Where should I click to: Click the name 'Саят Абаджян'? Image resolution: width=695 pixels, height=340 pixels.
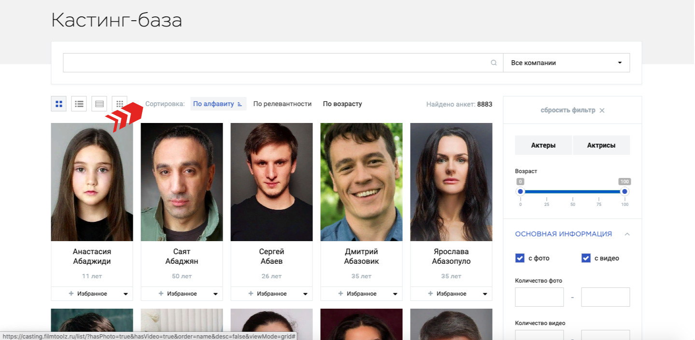click(x=182, y=257)
